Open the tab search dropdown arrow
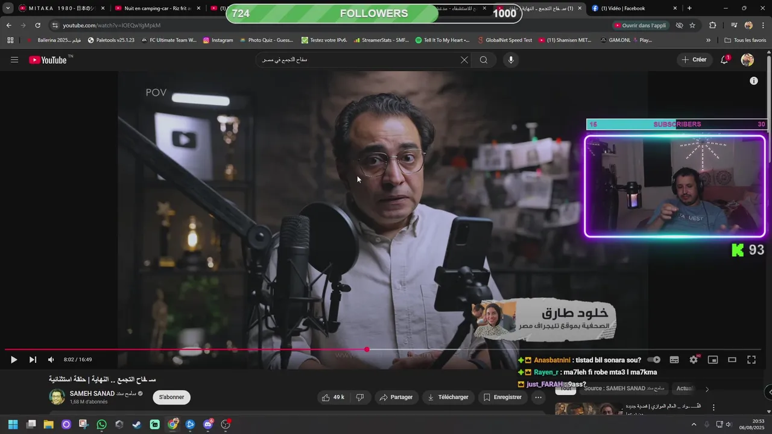Screen dimensions: 772x434 [x=8, y=8]
